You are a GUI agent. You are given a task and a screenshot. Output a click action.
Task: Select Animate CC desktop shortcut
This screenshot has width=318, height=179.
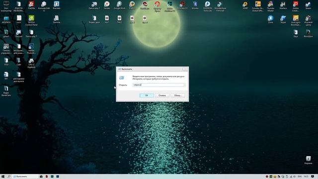tap(182, 5)
